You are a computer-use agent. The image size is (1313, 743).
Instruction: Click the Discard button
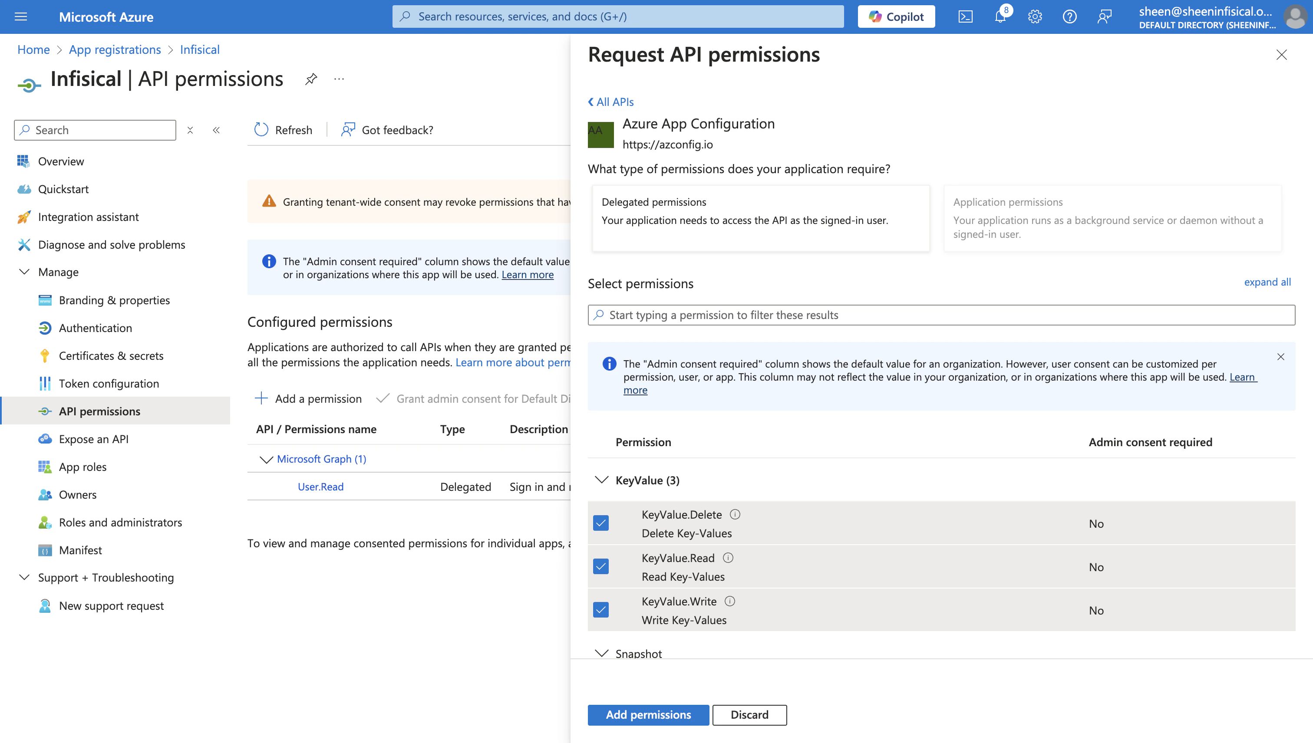(x=749, y=714)
